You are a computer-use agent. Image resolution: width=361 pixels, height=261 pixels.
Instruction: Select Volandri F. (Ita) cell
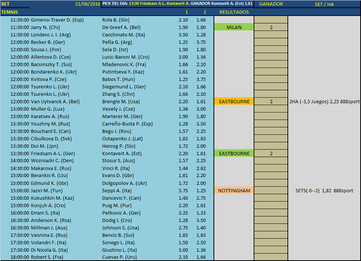click(x=48, y=242)
